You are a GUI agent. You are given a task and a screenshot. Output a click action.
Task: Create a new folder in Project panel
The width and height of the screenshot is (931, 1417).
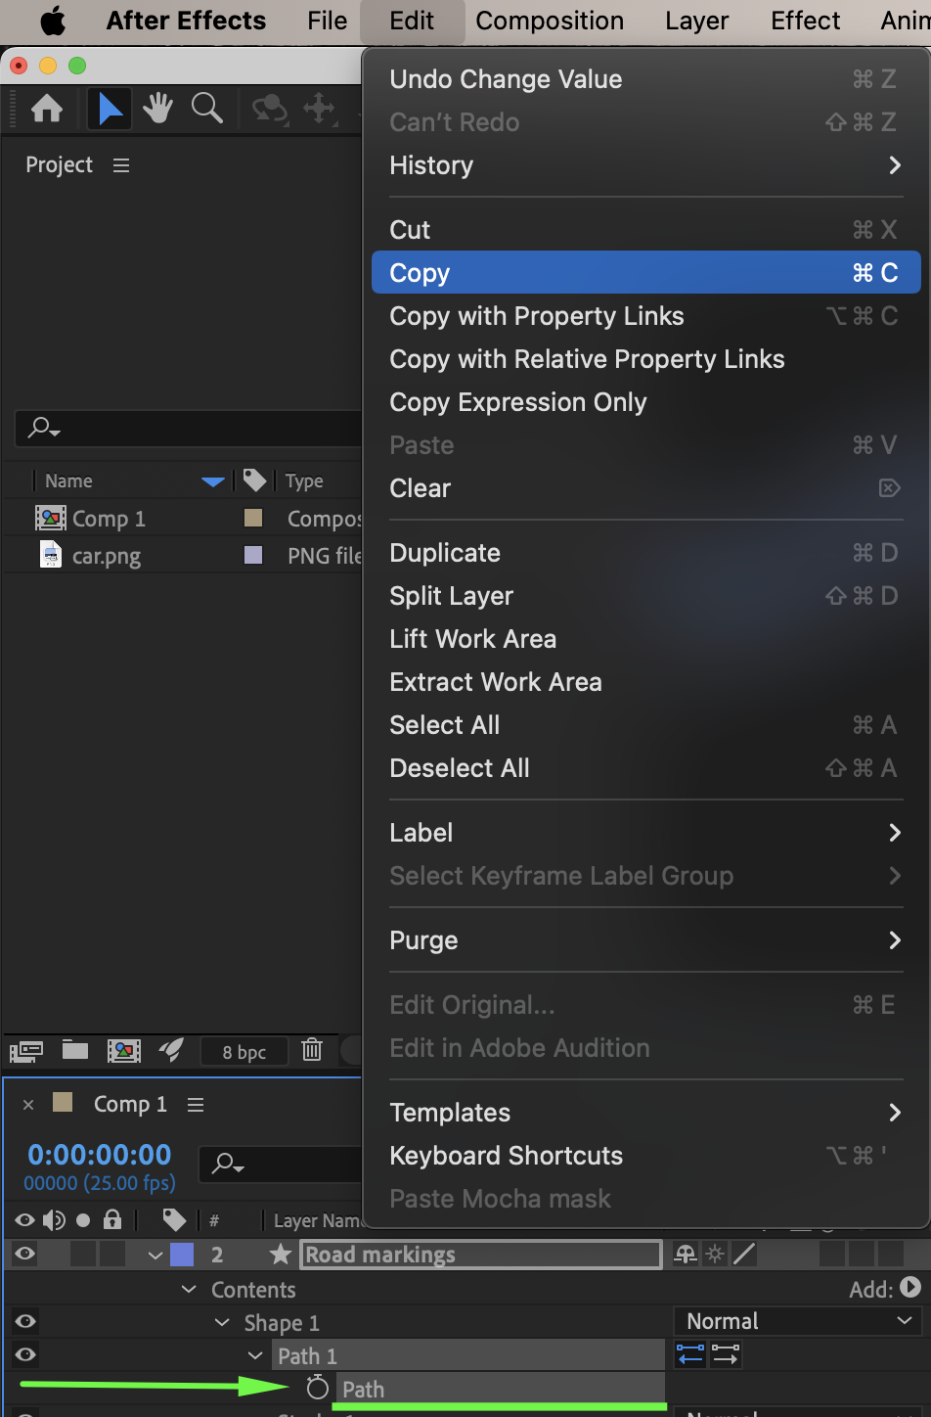[75, 1050]
